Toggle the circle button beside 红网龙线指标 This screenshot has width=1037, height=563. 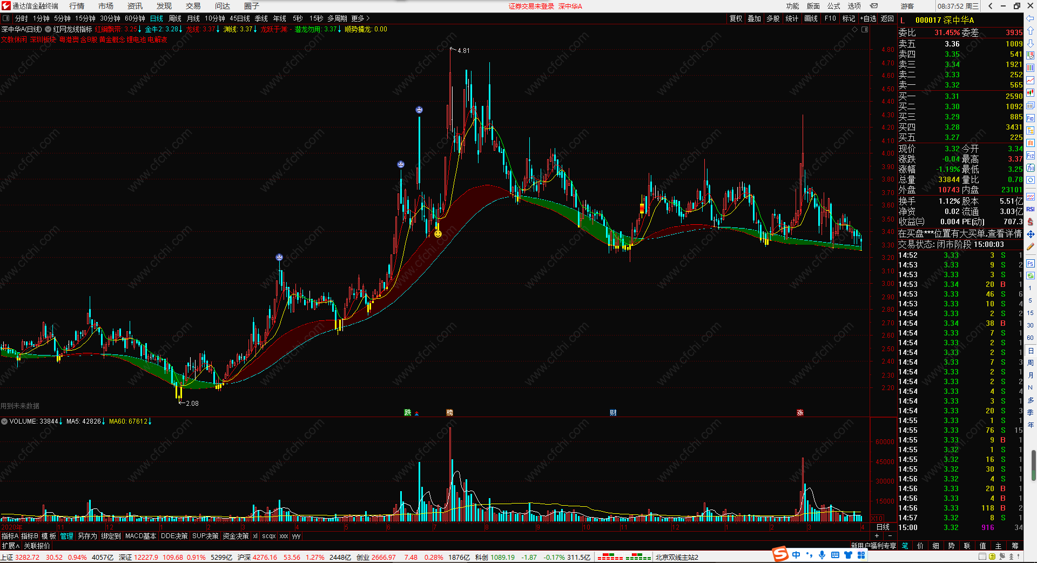48,29
